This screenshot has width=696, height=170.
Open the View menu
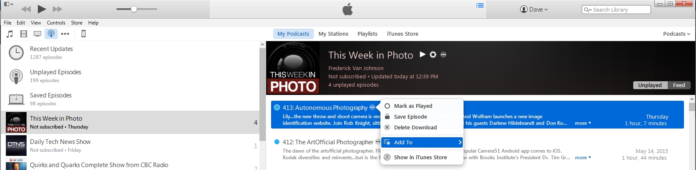36,23
